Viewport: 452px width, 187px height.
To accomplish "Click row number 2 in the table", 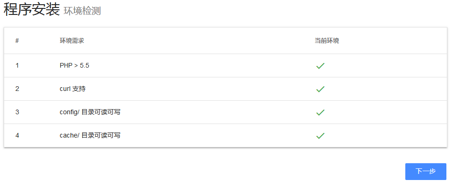I will point(17,89).
